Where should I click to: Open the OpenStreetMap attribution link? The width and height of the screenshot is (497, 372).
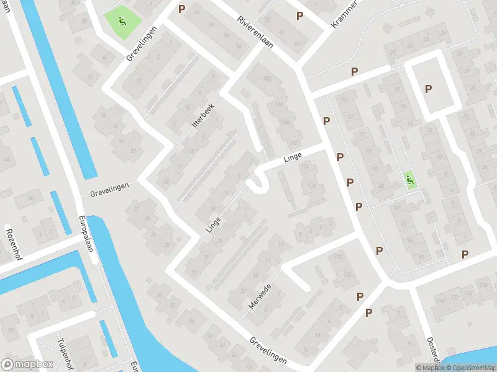pyautogui.click(x=472, y=368)
